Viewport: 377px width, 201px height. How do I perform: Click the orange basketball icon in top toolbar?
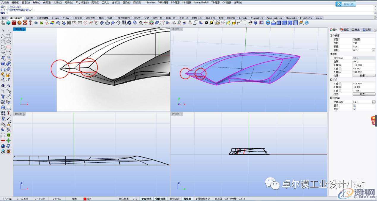19,23
